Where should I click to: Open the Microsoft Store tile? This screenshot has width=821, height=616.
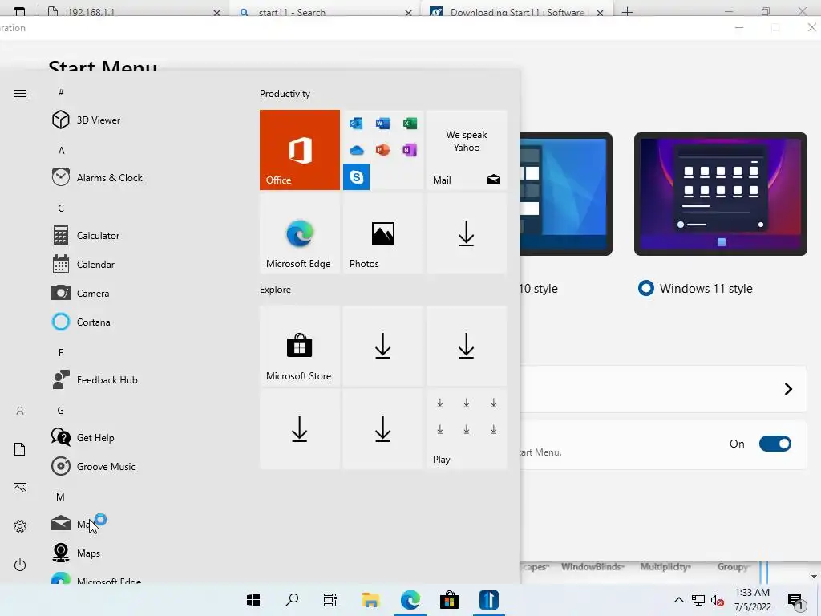tap(300, 346)
